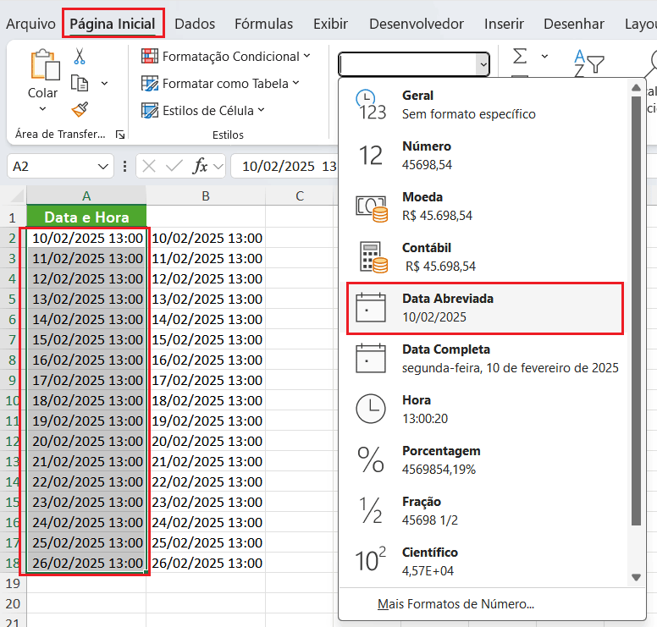The image size is (657, 627).
Task: Expand the Name Box dropdown arrow
Action: click(x=104, y=167)
